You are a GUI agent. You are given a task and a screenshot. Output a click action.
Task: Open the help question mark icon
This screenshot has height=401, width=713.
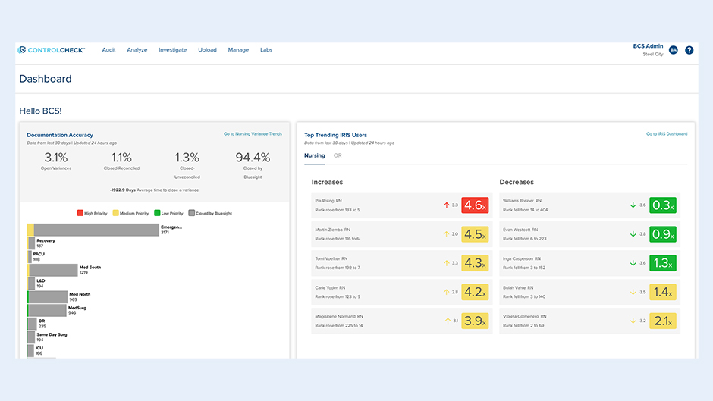[x=689, y=50]
